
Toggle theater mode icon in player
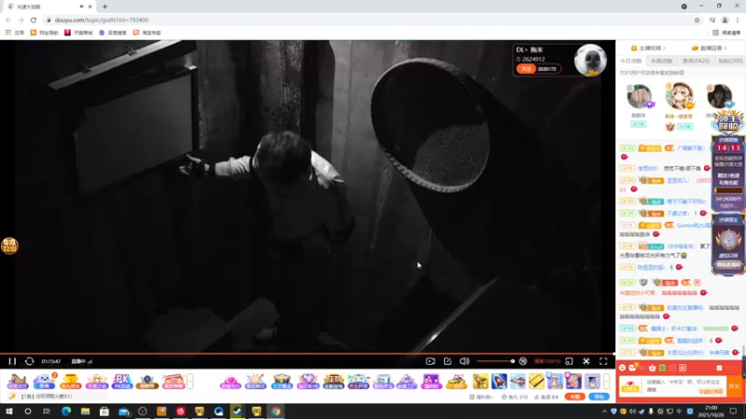click(x=587, y=361)
